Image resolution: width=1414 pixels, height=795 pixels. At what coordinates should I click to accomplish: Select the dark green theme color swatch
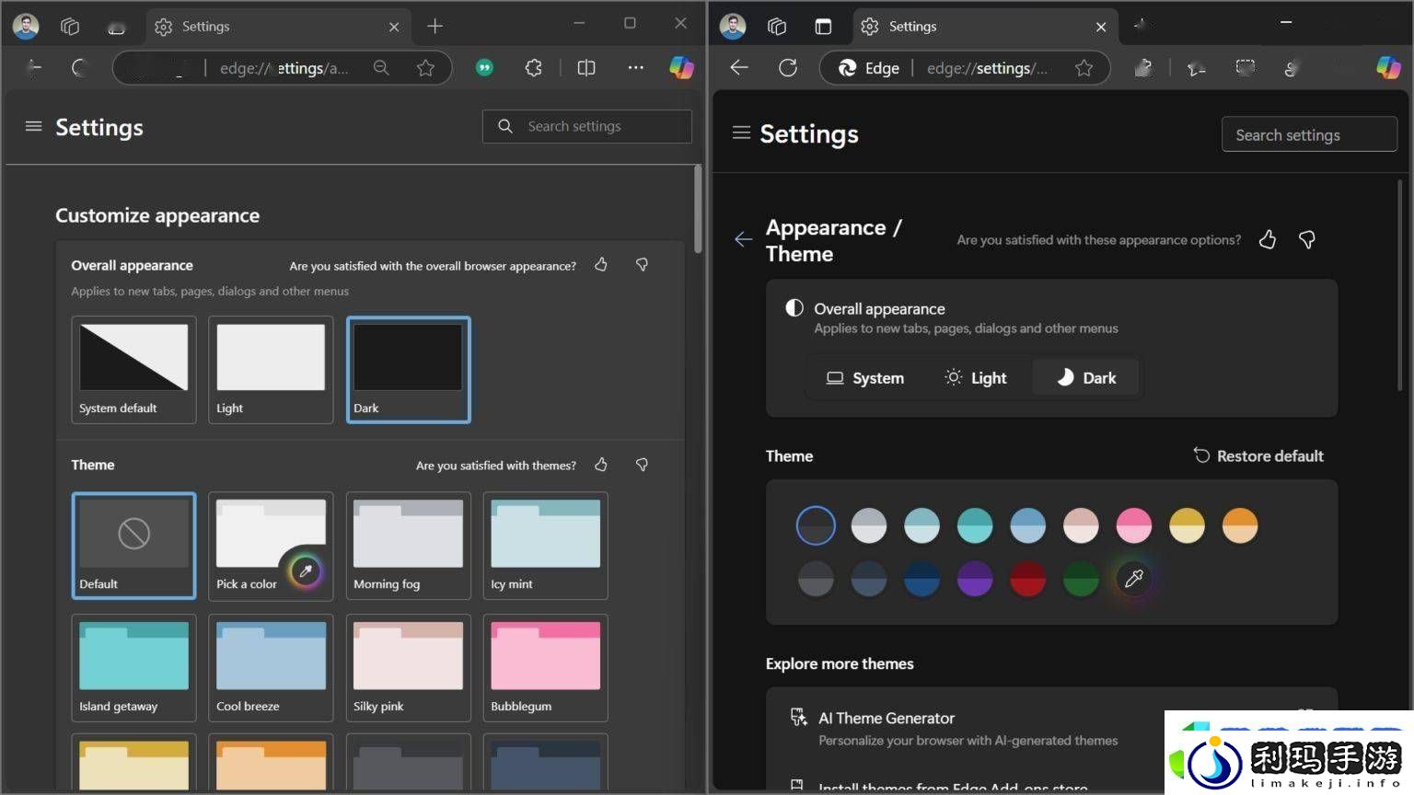pyautogui.click(x=1081, y=579)
